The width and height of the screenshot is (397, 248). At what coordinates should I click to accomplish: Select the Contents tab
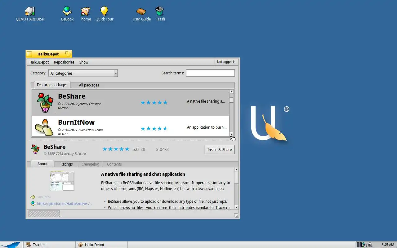(x=114, y=164)
